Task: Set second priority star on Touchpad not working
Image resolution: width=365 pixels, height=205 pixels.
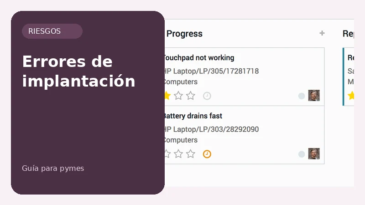Action: point(178,96)
